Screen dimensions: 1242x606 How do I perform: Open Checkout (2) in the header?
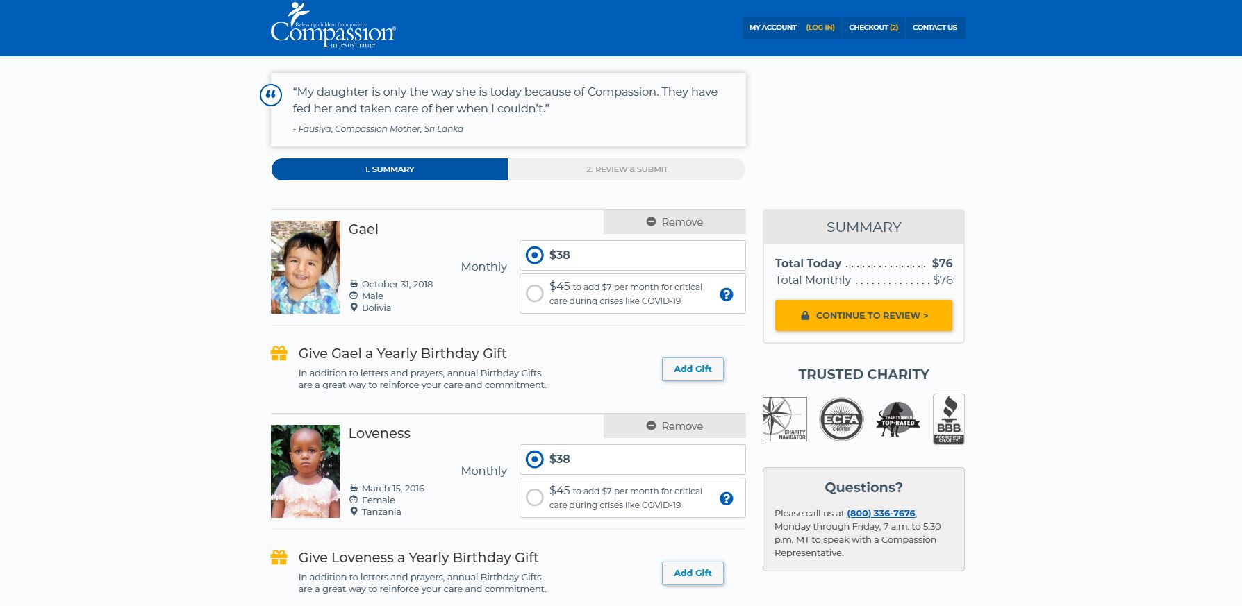pos(873,28)
